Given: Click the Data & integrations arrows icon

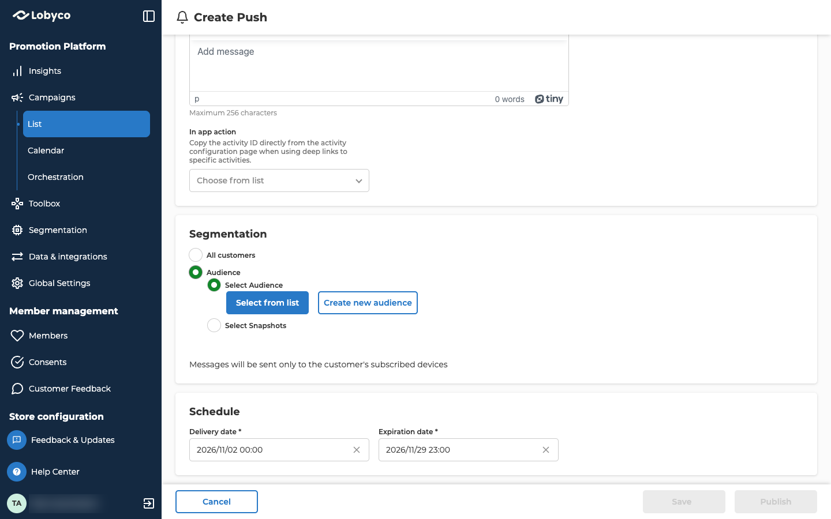Looking at the screenshot, I should (x=17, y=257).
